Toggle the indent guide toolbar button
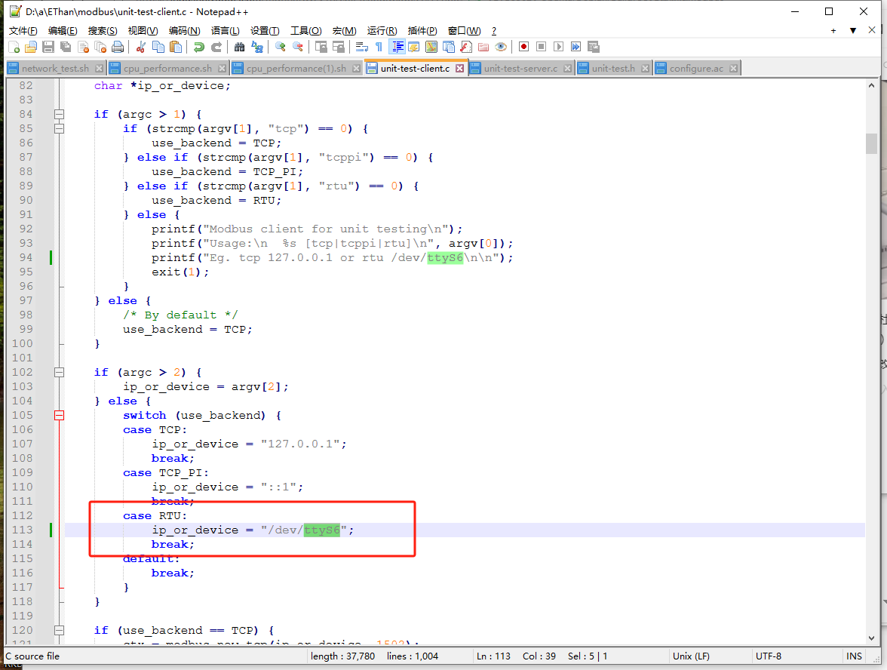The image size is (887, 670). click(397, 47)
